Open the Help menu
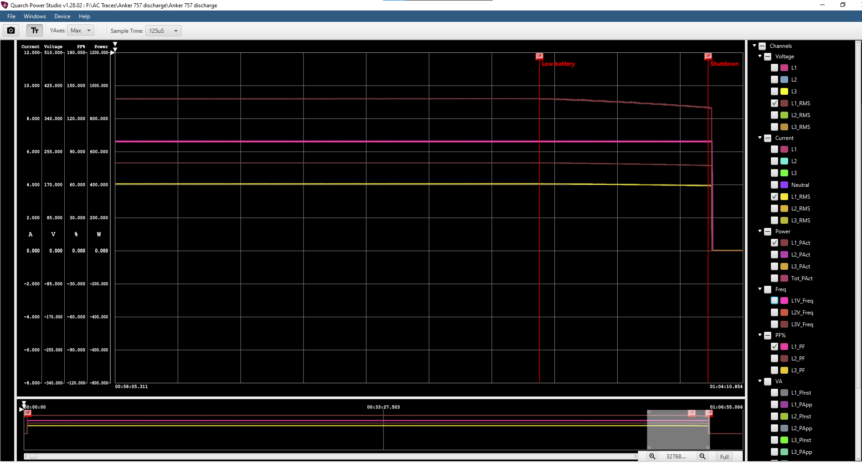The height and width of the screenshot is (463, 862). tap(84, 16)
